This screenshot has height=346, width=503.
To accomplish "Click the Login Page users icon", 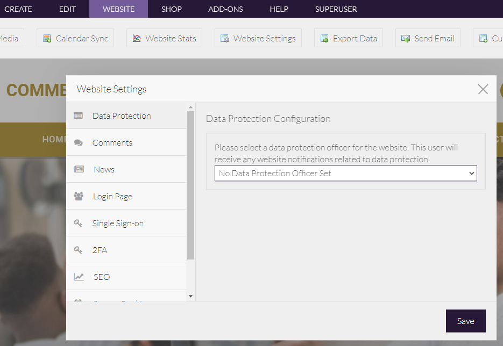I will coord(79,196).
